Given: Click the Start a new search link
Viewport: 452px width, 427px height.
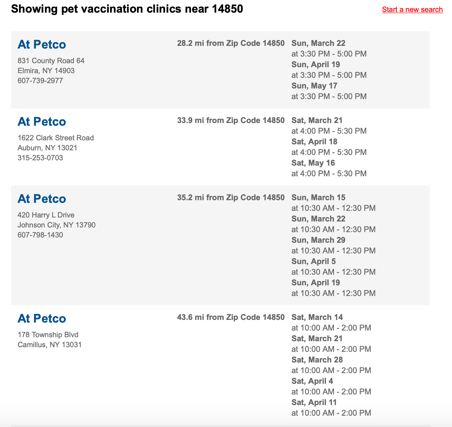Looking at the screenshot, I should coord(412,9).
